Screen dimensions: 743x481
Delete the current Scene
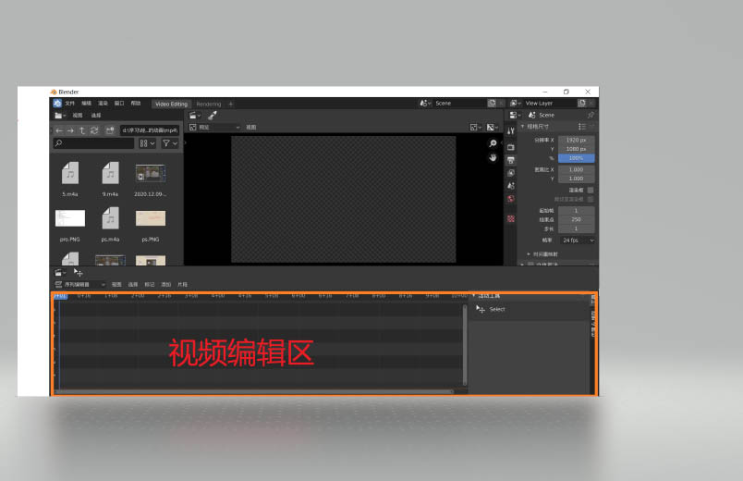[x=501, y=103]
